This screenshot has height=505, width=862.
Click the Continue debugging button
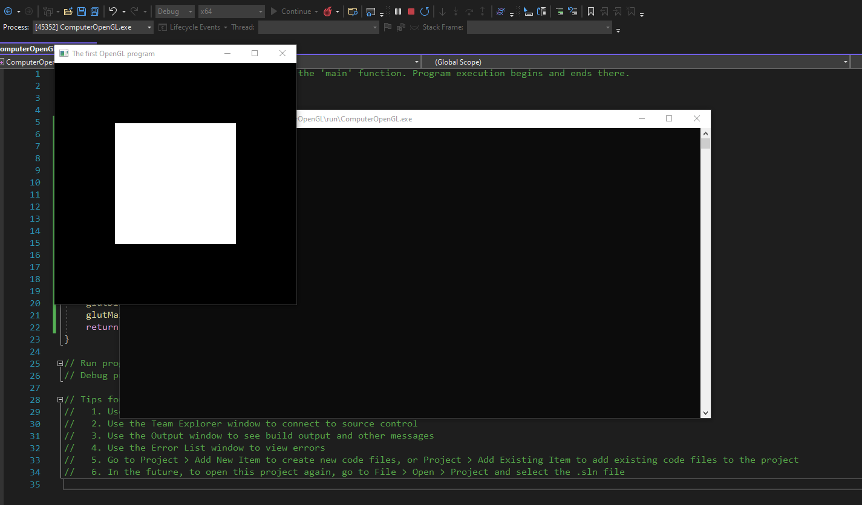[x=290, y=11]
